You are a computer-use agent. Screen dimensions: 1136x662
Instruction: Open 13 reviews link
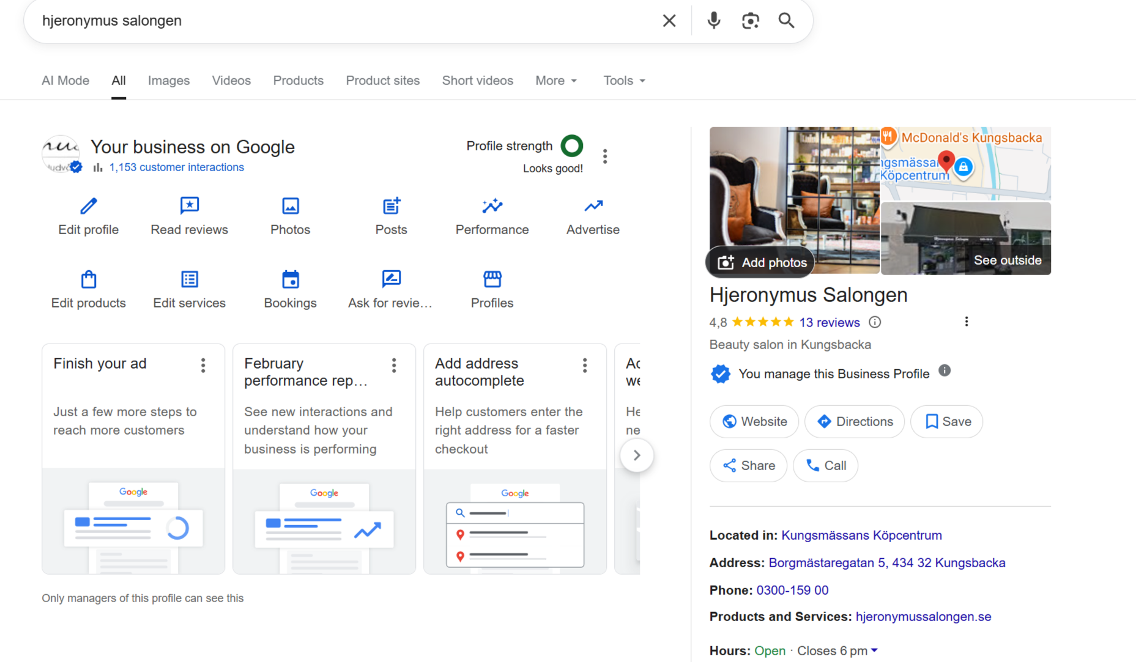(x=830, y=322)
